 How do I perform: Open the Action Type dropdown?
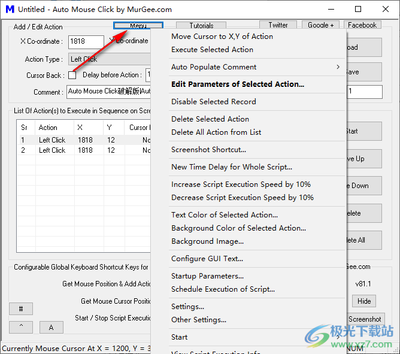tap(110, 59)
